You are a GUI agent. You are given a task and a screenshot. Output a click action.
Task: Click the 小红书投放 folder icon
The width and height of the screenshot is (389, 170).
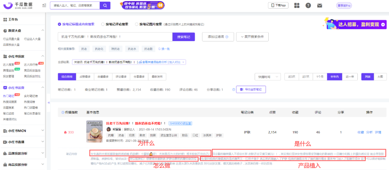[5, 56]
